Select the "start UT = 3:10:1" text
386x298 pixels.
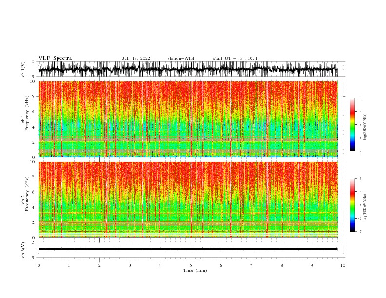pos(235,58)
